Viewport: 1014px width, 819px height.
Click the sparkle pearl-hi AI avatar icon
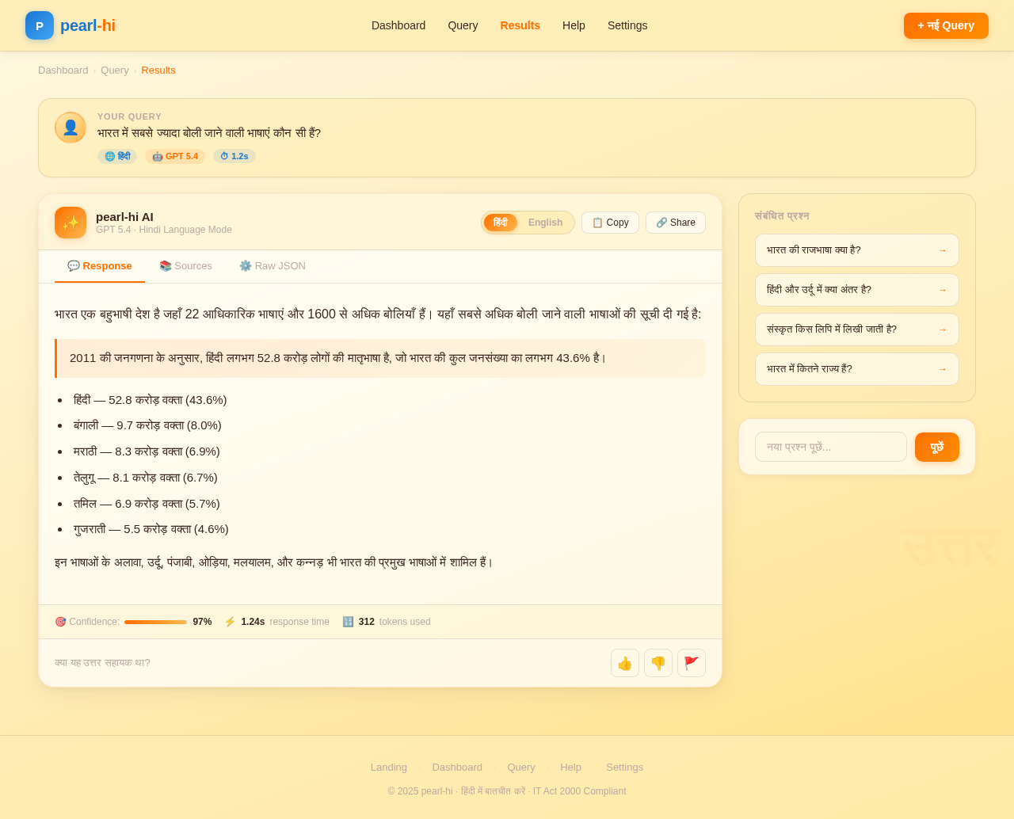tap(71, 223)
